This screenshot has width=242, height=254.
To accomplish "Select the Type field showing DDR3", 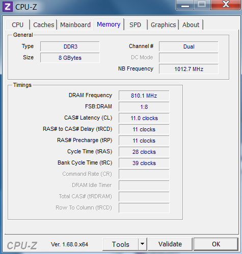I will [x=70, y=47].
